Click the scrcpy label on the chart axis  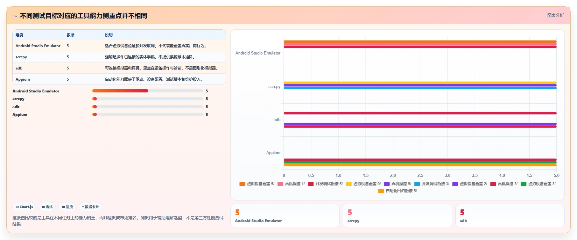point(274,87)
